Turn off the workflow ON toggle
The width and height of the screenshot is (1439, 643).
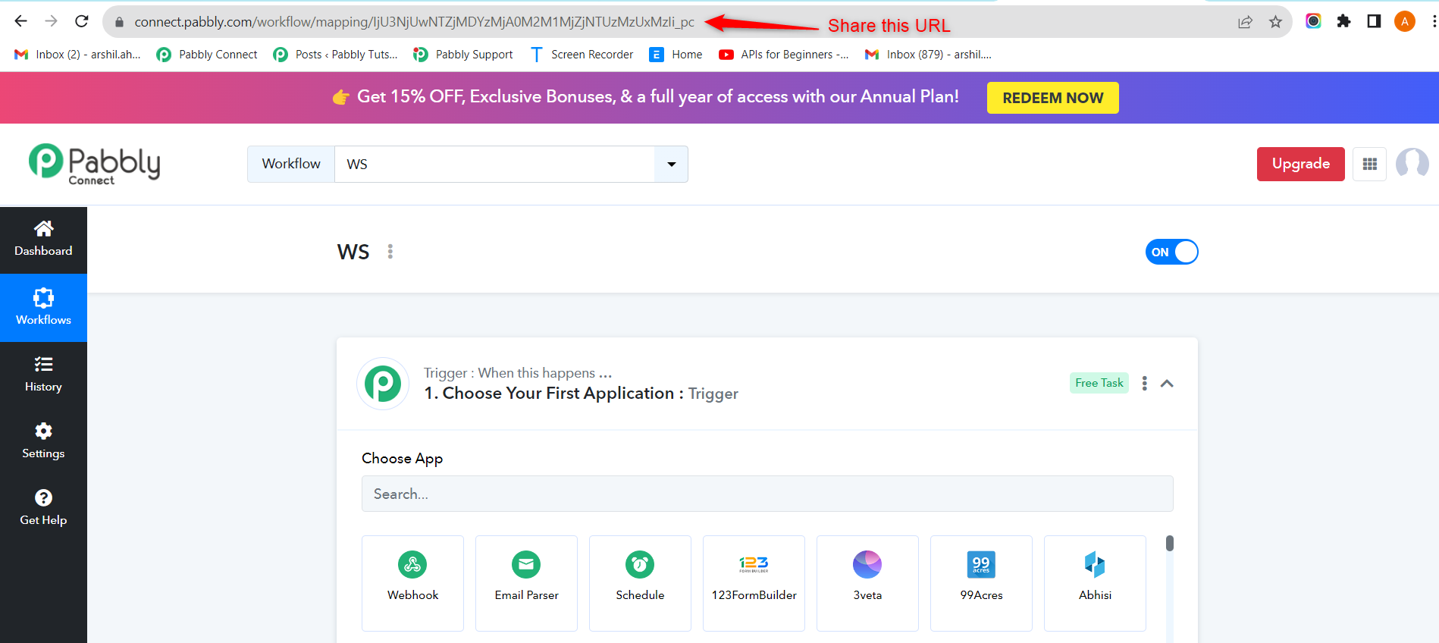coord(1171,252)
